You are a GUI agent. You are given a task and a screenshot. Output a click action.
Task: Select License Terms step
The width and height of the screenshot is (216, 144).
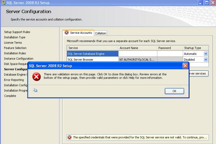click(x=13, y=43)
